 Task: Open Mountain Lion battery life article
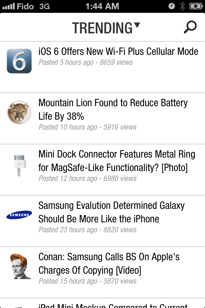(x=113, y=109)
